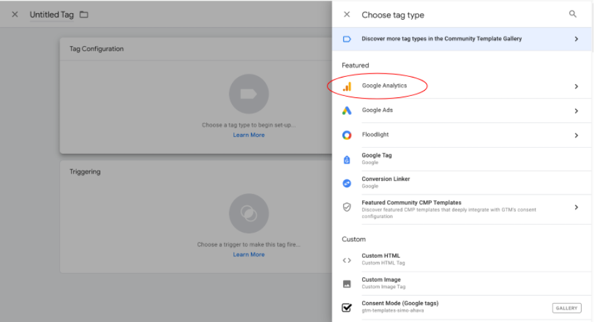Screen dimensions: 594x322
Task: Click the CMP Templates shield icon
Action: (x=347, y=207)
